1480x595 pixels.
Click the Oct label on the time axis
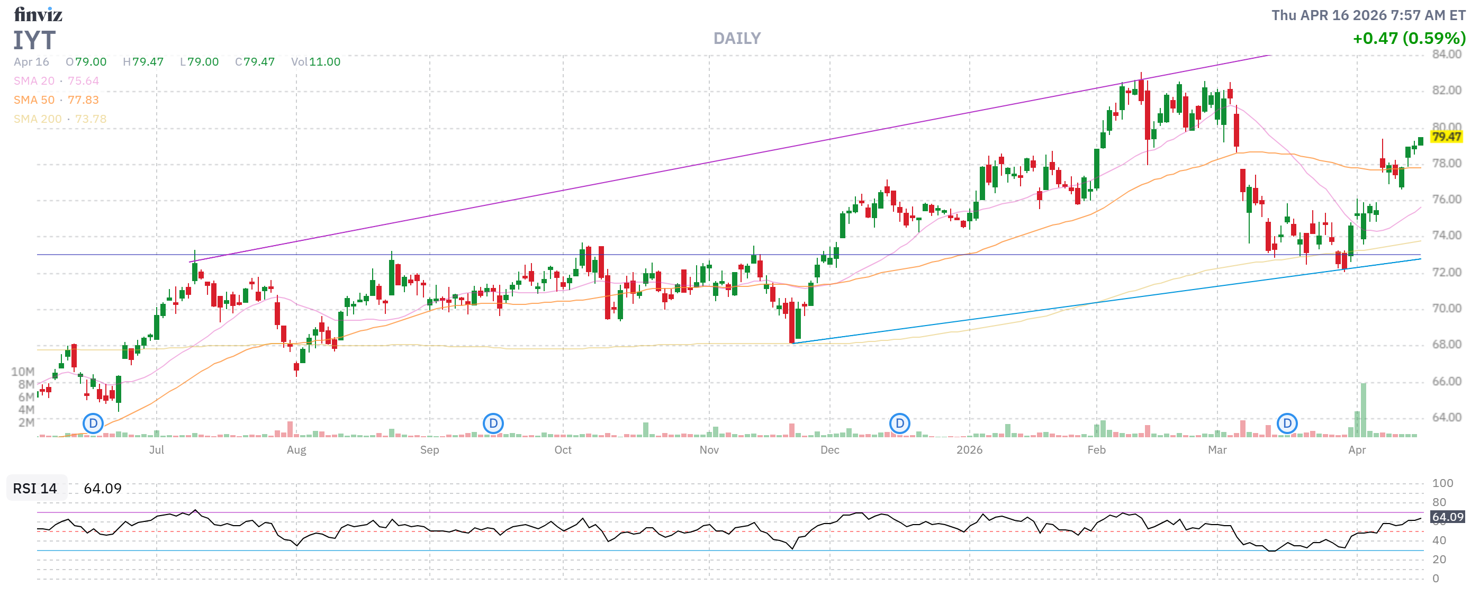pyautogui.click(x=563, y=450)
